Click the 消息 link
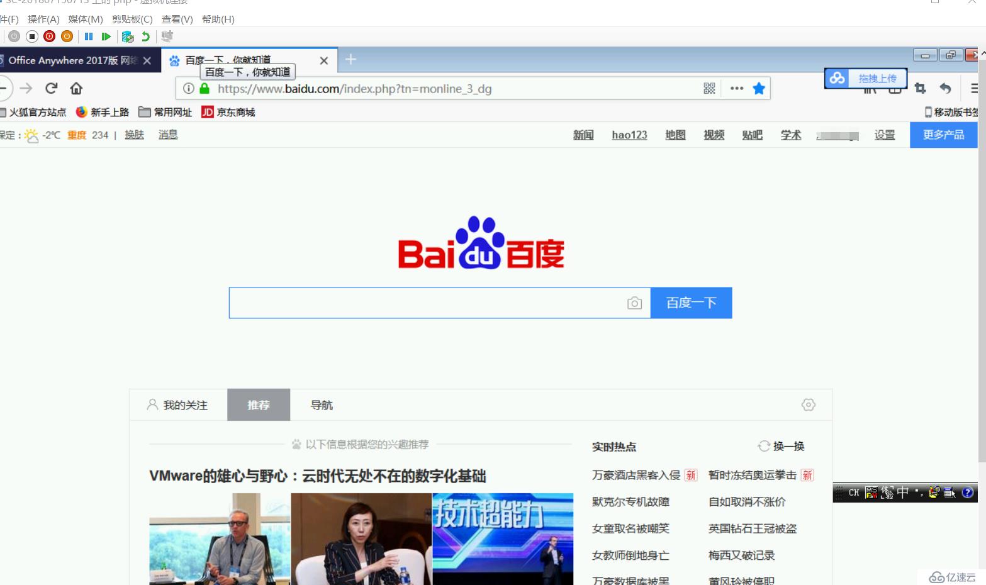The image size is (986, 585). [x=168, y=135]
